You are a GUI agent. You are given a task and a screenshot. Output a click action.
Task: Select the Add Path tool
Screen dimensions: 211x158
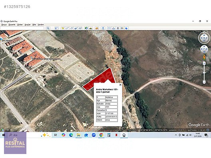coord(72,28)
